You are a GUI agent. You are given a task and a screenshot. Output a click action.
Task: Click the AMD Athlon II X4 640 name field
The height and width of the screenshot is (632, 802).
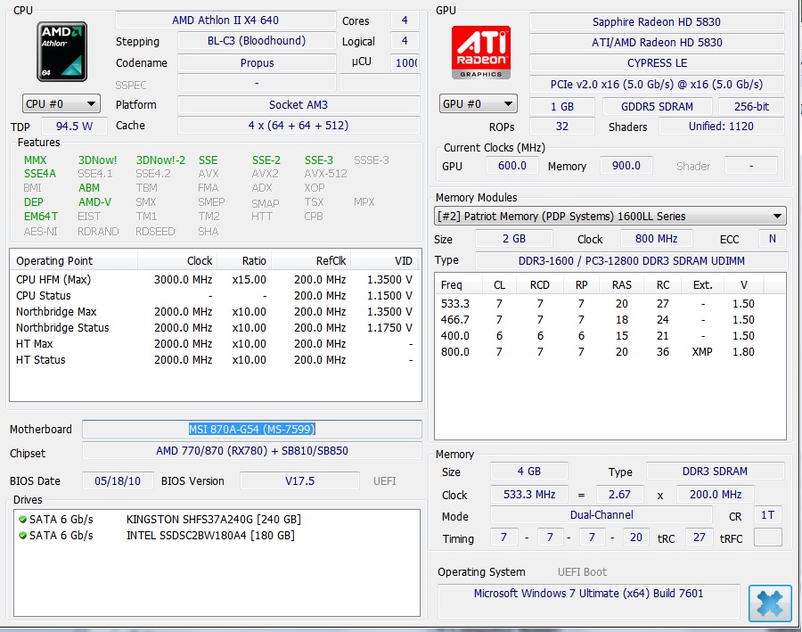tap(225, 20)
